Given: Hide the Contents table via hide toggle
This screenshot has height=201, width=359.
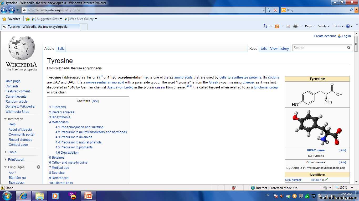Looking at the screenshot, I should point(95,101).
